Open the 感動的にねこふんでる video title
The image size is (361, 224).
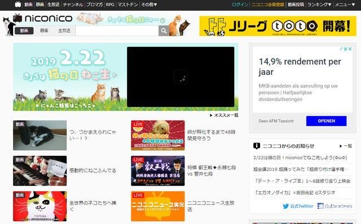tap(93, 171)
